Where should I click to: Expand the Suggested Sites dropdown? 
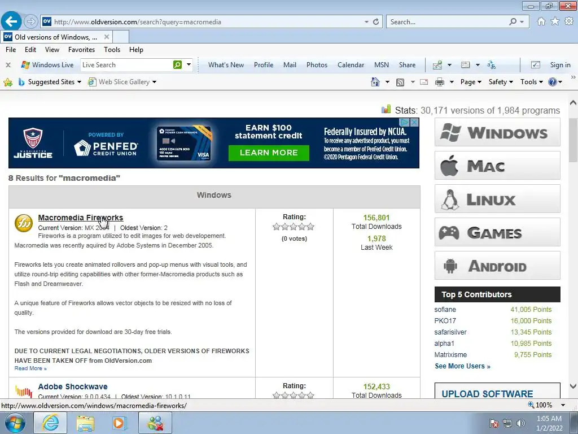(79, 82)
